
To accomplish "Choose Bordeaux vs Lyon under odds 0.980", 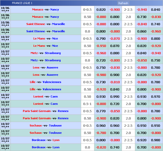I will coord(155,140).
